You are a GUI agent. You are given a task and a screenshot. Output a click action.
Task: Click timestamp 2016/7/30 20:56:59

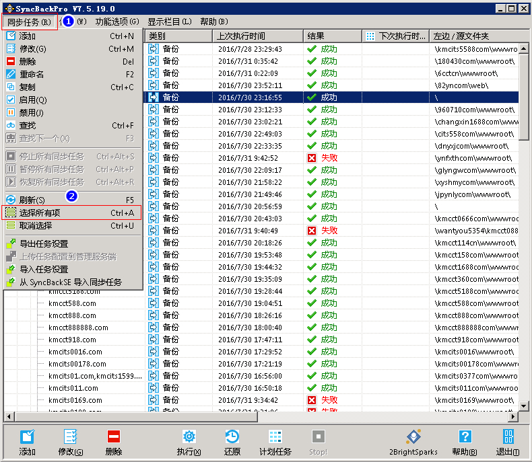click(x=250, y=206)
